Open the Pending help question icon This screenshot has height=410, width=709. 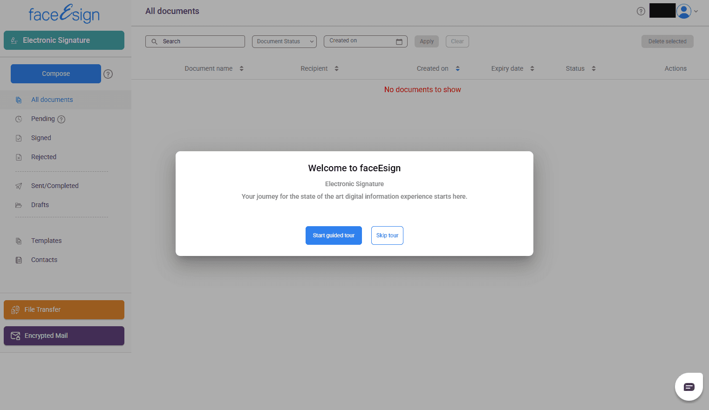(x=61, y=119)
